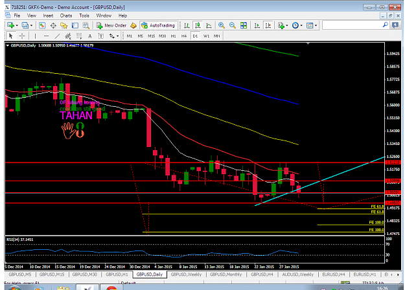Image resolution: width=405 pixels, height=290 pixels.
Task: Expand the new chart dropdown arrow
Action: pos(17,25)
